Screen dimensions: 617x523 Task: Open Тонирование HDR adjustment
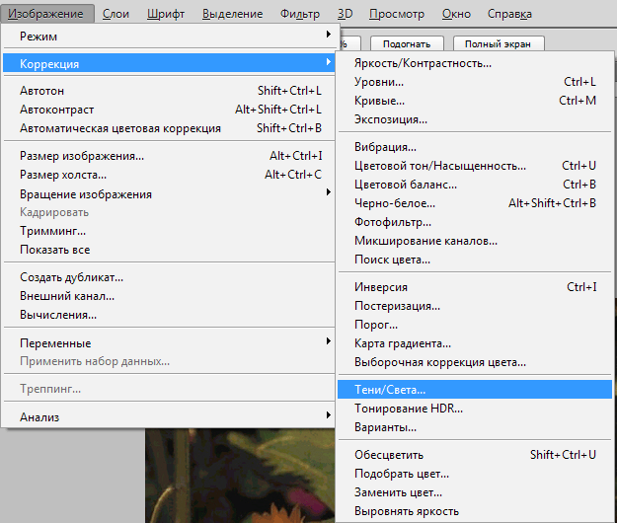(475, 409)
